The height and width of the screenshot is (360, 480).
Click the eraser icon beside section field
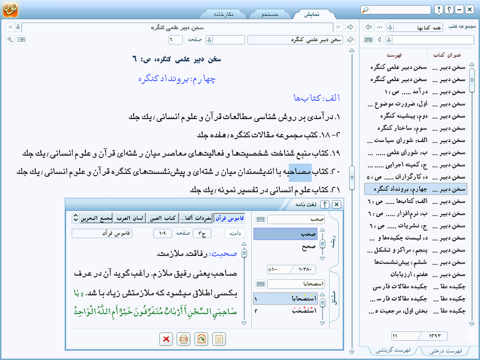click(x=350, y=40)
